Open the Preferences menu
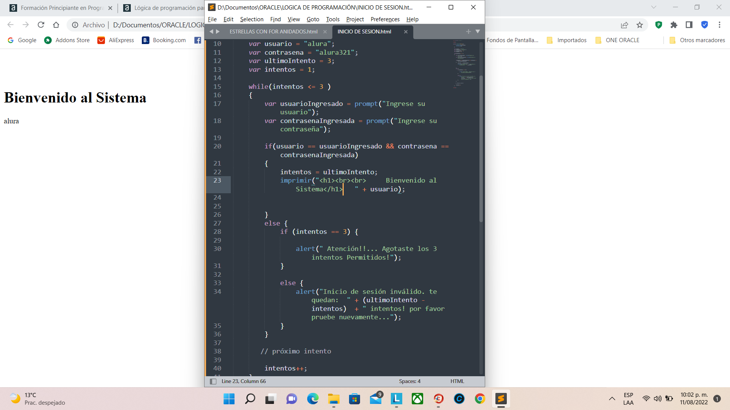Screen dimensions: 730x410 (385, 19)
